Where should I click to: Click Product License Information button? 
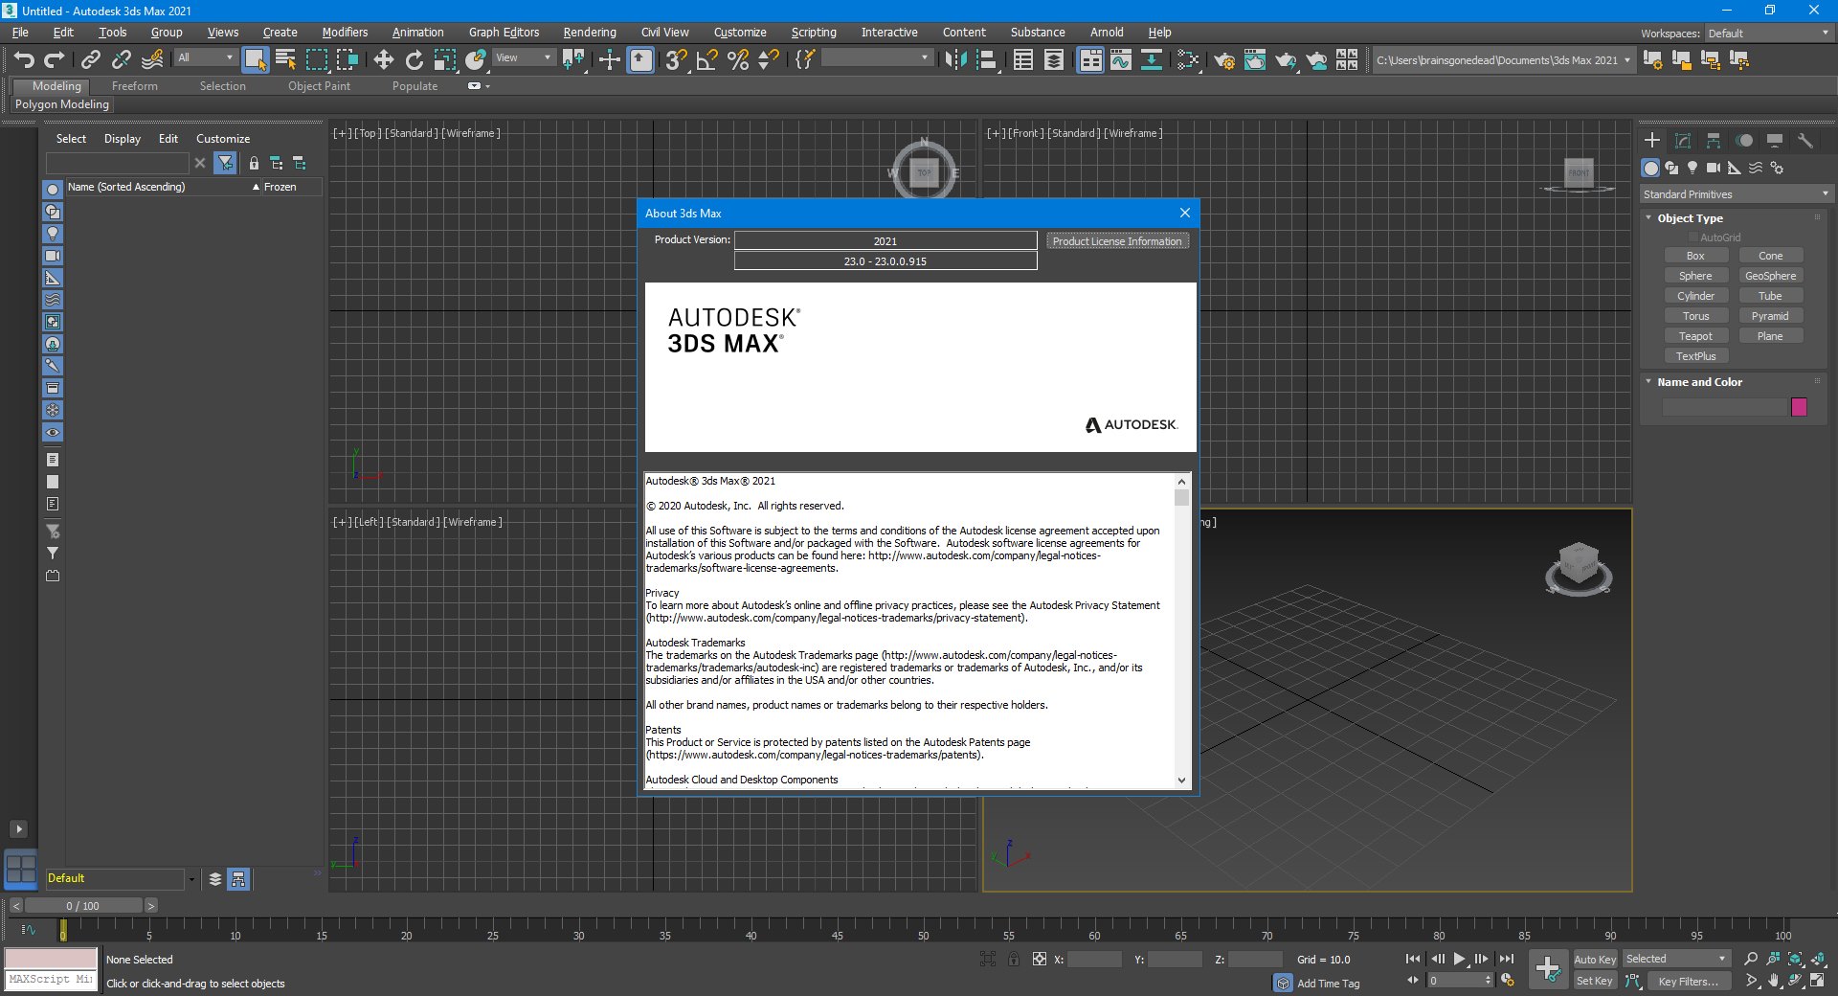click(x=1117, y=241)
